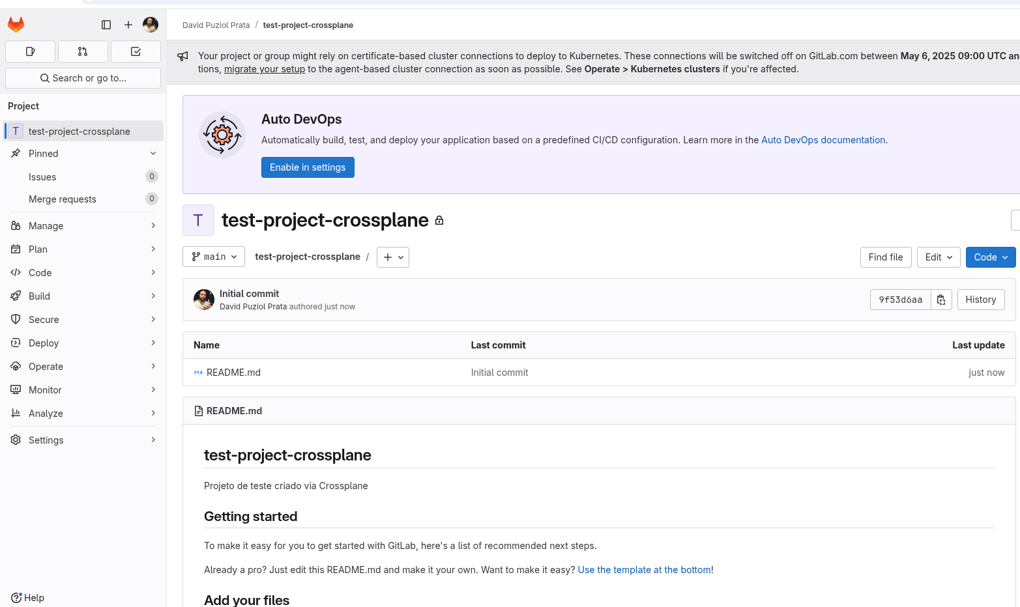
Task: Click Enable in settings button
Action: click(308, 167)
